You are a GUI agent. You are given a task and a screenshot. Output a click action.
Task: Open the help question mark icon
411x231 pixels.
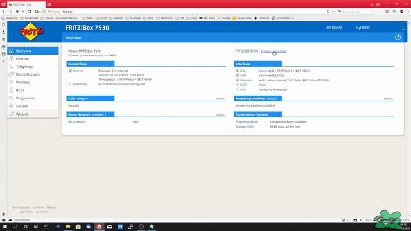point(398,37)
